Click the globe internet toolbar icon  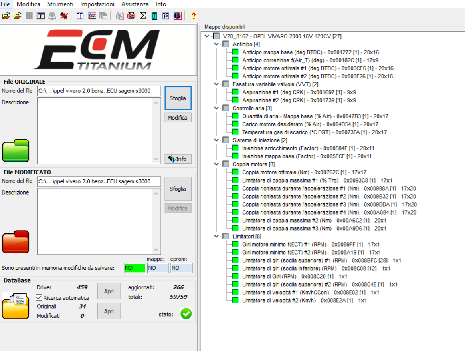177,16
